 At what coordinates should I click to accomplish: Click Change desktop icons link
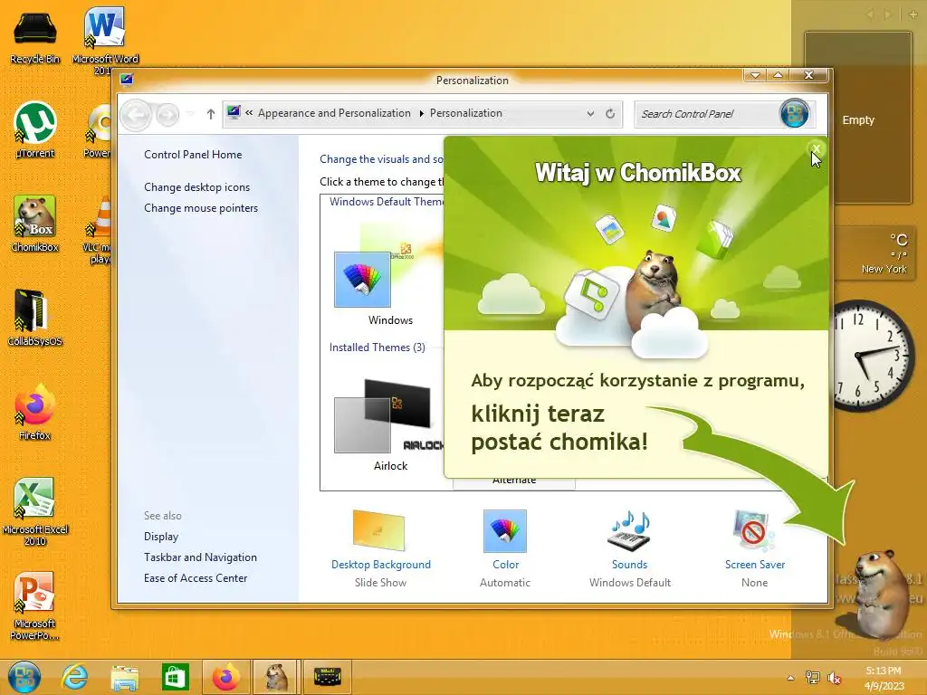tap(196, 186)
